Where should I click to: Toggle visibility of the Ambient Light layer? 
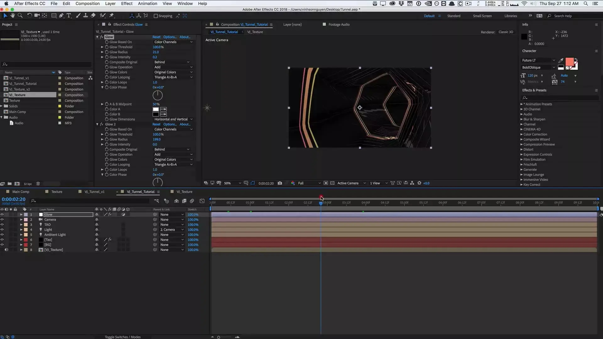[2, 235]
